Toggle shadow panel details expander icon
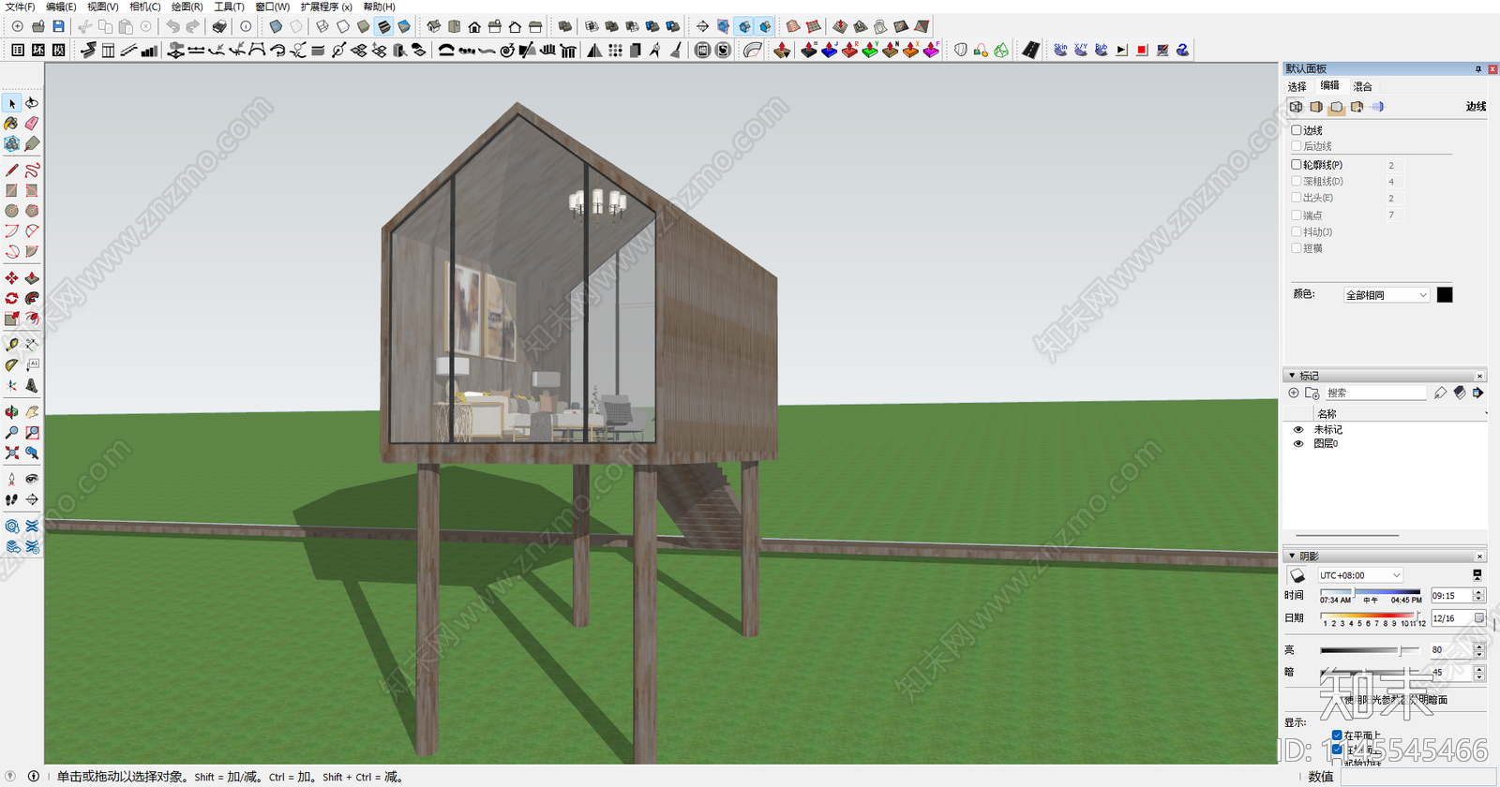This screenshot has width=1500, height=787. pos(1477,574)
